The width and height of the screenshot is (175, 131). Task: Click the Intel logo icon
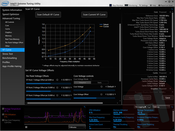tap(5, 3)
